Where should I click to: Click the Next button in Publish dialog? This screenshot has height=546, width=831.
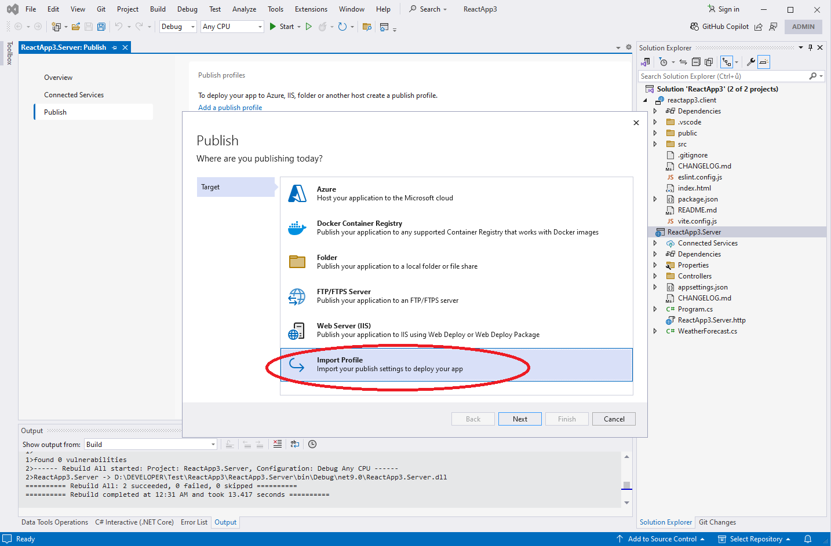(520, 419)
